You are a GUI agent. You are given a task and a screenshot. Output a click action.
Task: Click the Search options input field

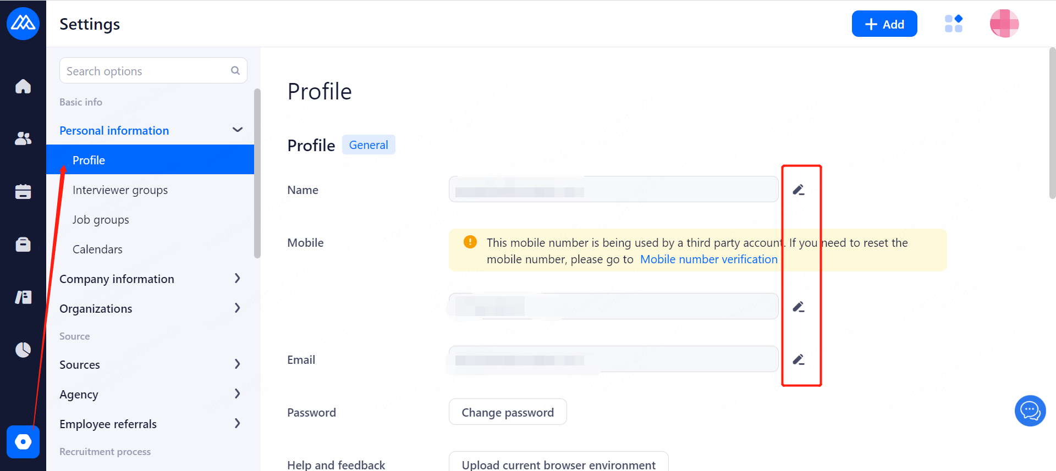pos(146,71)
